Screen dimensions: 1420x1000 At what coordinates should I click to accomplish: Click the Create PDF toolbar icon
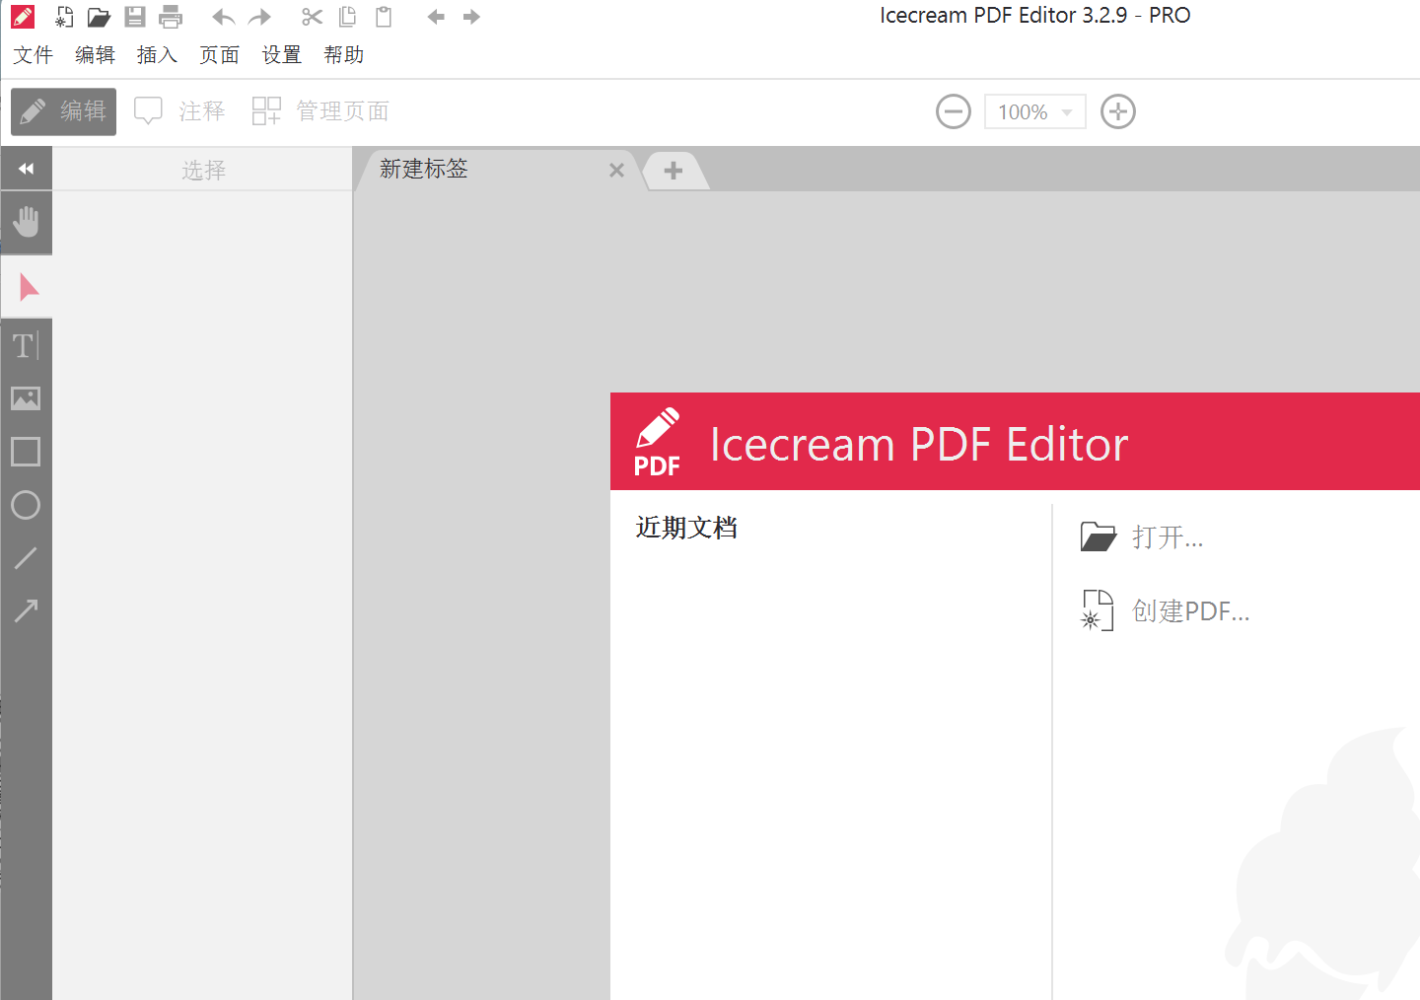[63, 16]
